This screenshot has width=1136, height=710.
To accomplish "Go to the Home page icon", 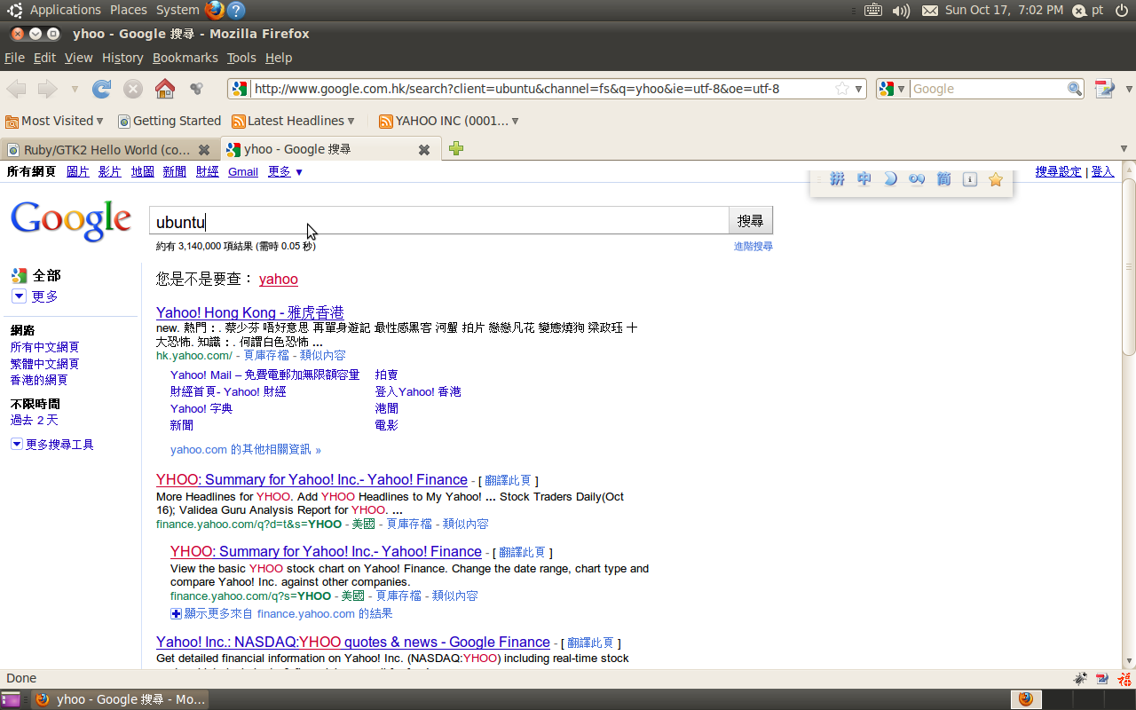I will (x=165, y=89).
